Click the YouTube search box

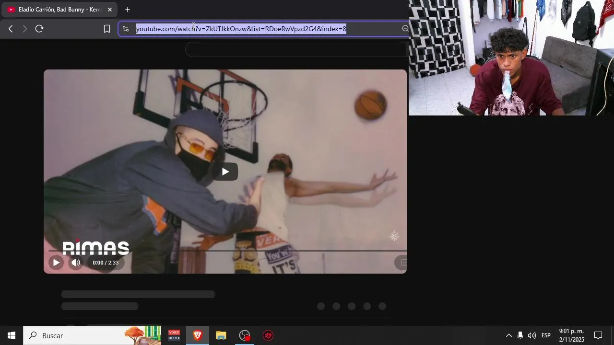[x=296, y=49]
